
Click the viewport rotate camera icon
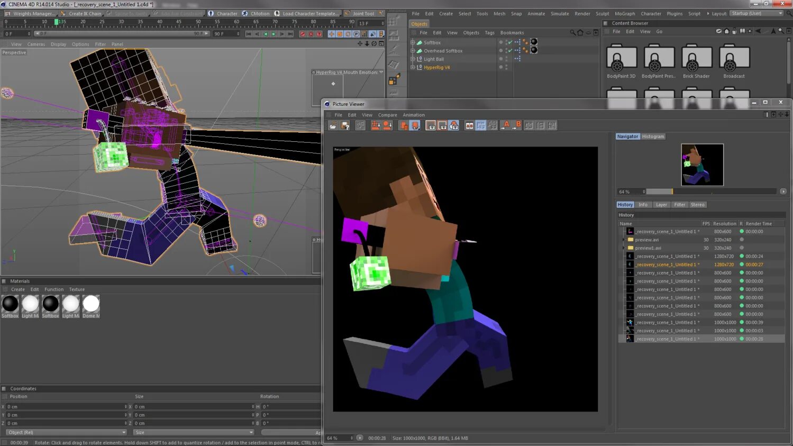pyautogui.click(x=374, y=44)
